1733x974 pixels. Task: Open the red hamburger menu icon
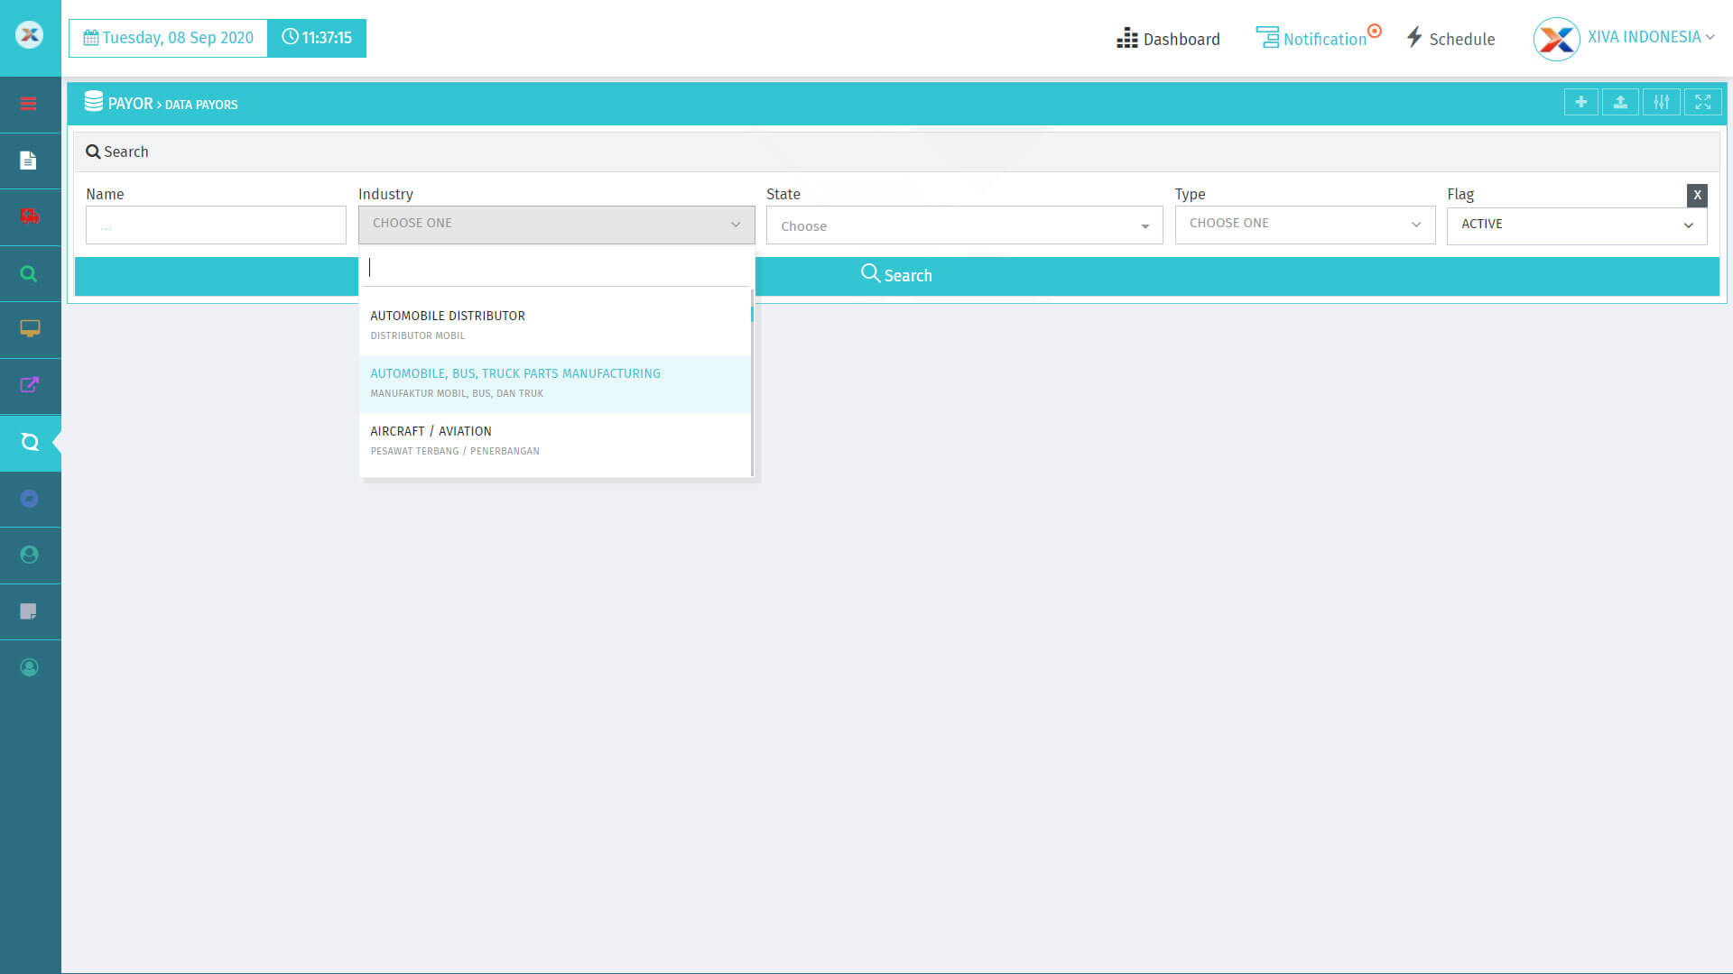click(29, 104)
